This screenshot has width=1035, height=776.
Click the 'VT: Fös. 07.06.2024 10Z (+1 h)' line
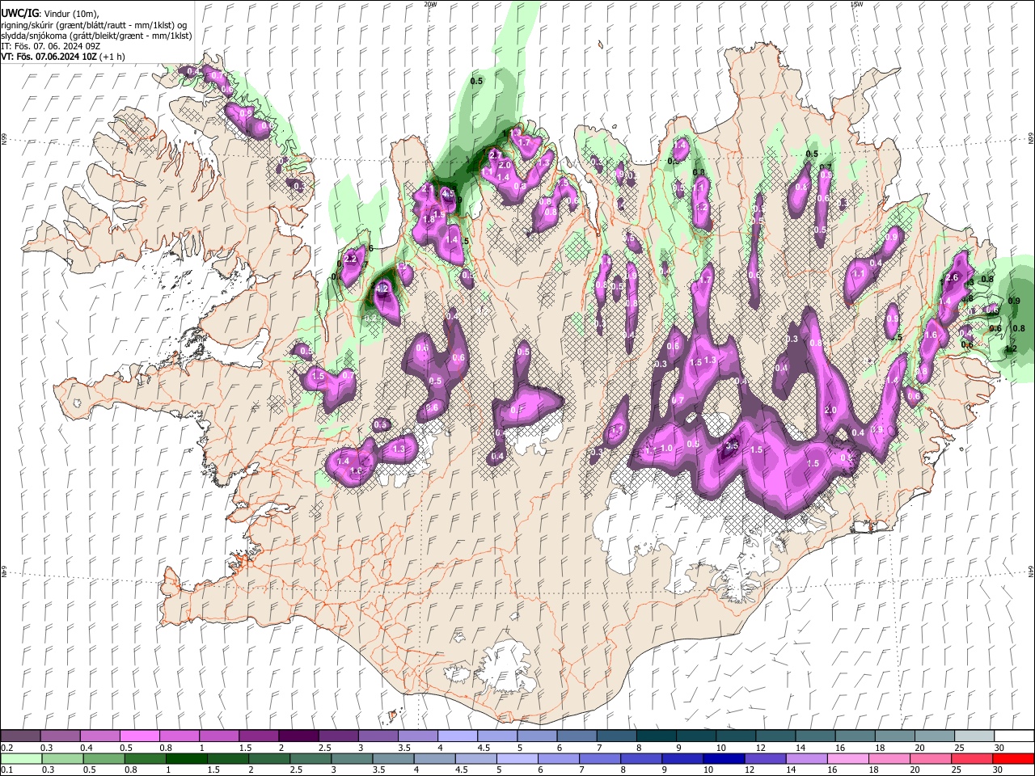tap(63, 57)
